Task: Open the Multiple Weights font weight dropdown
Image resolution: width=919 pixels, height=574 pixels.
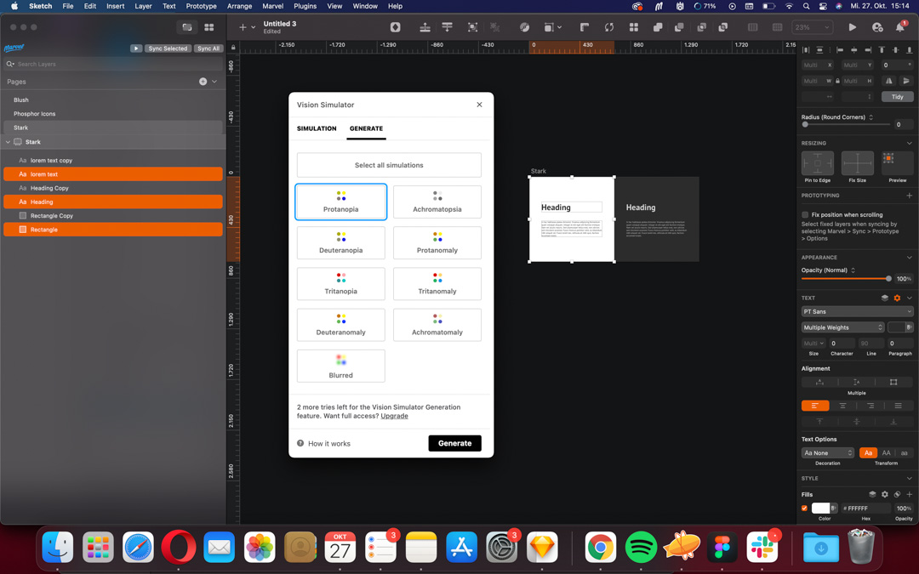Action: pos(842,327)
